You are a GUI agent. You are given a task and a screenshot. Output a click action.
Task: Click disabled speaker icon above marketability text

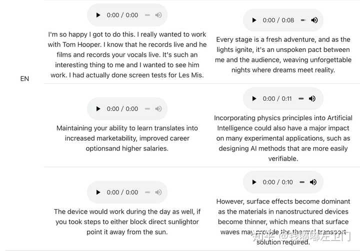pos(158,109)
